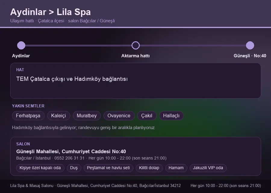Click the Aydinlar label under the timeline
Image resolution: width=271 pixels, height=193 pixels.
point(21,56)
